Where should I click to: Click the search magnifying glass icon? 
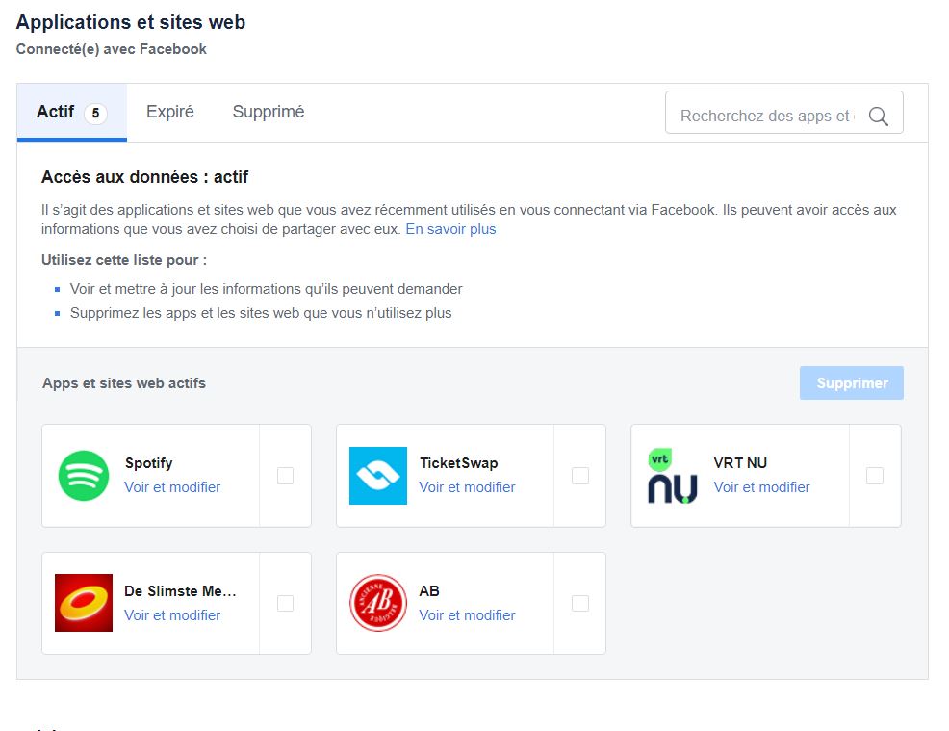[x=878, y=117]
